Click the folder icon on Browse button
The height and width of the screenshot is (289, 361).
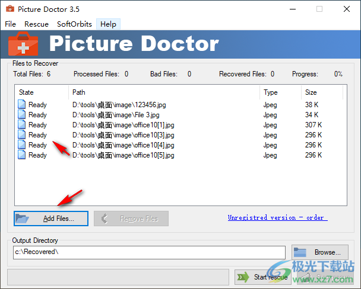300,252
